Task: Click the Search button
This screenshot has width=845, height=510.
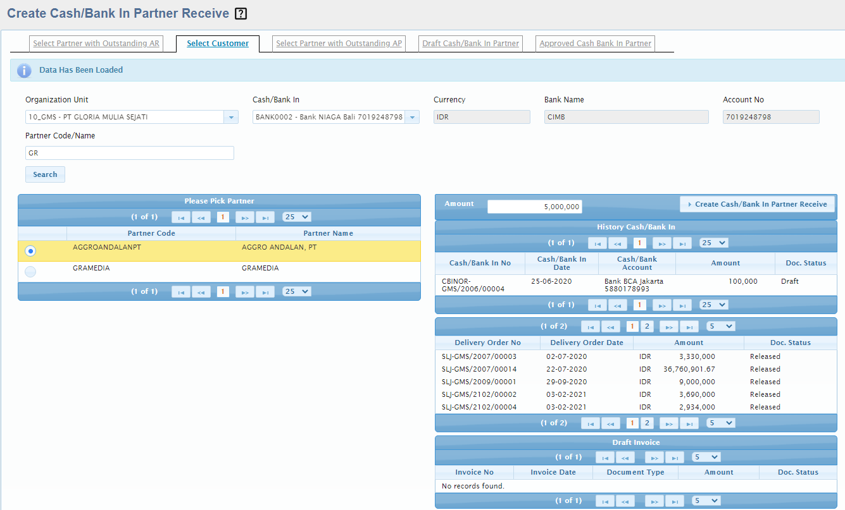Action: point(45,174)
